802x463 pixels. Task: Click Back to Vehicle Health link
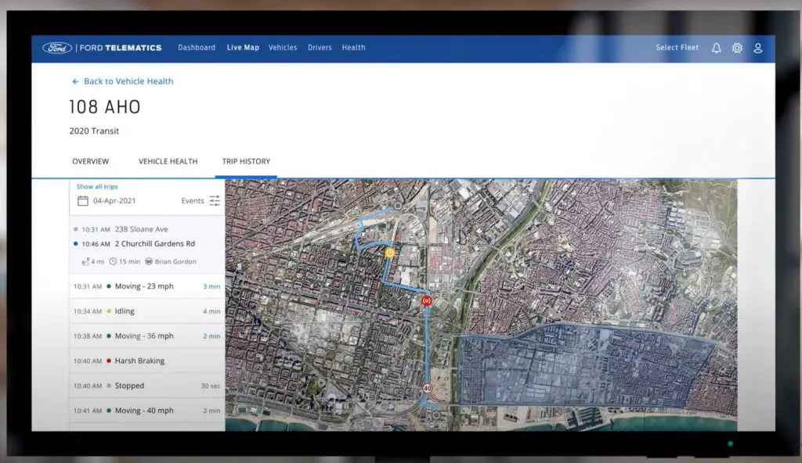tap(128, 81)
